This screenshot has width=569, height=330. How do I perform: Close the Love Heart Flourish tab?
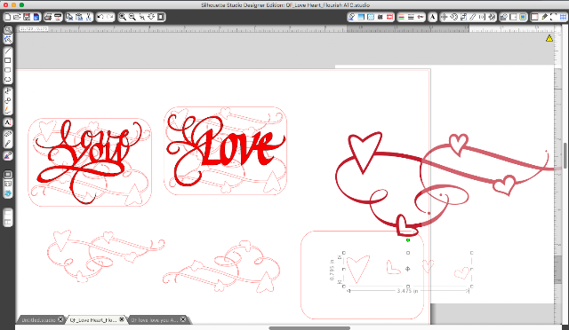pos(122,319)
